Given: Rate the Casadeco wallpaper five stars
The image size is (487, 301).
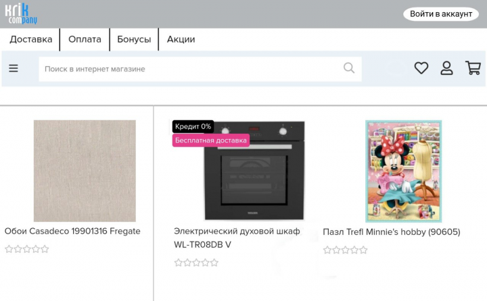Looking at the screenshot, I should click(x=45, y=249).
